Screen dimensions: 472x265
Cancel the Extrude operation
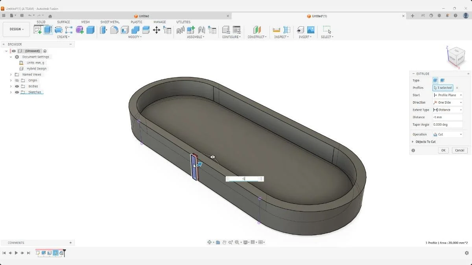coord(459,150)
